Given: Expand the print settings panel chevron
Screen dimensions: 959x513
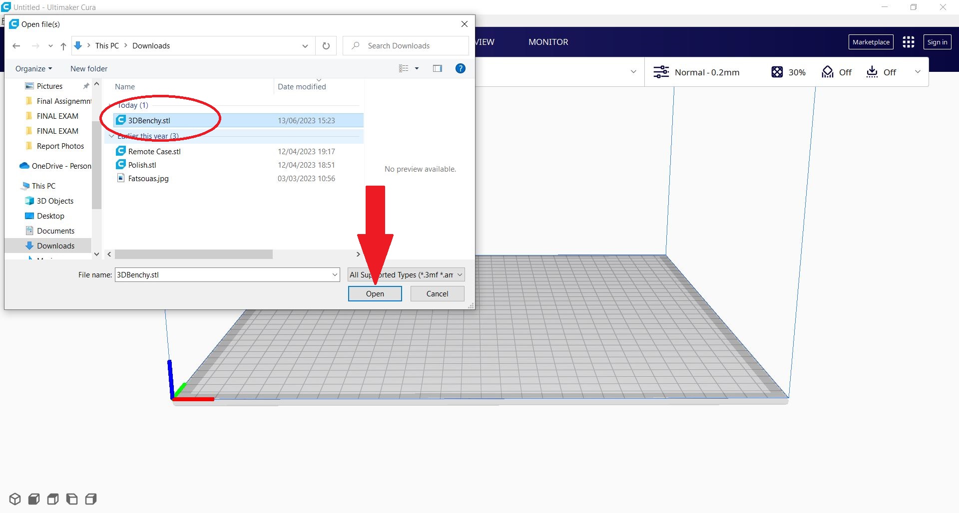Looking at the screenshot, I should pyautogui.click(x=917, y=72).
